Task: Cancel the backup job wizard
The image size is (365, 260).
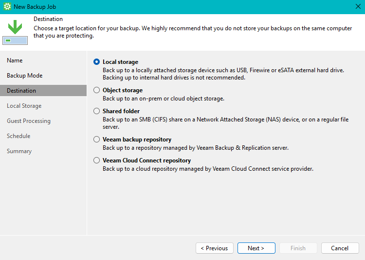Action: 339,248
